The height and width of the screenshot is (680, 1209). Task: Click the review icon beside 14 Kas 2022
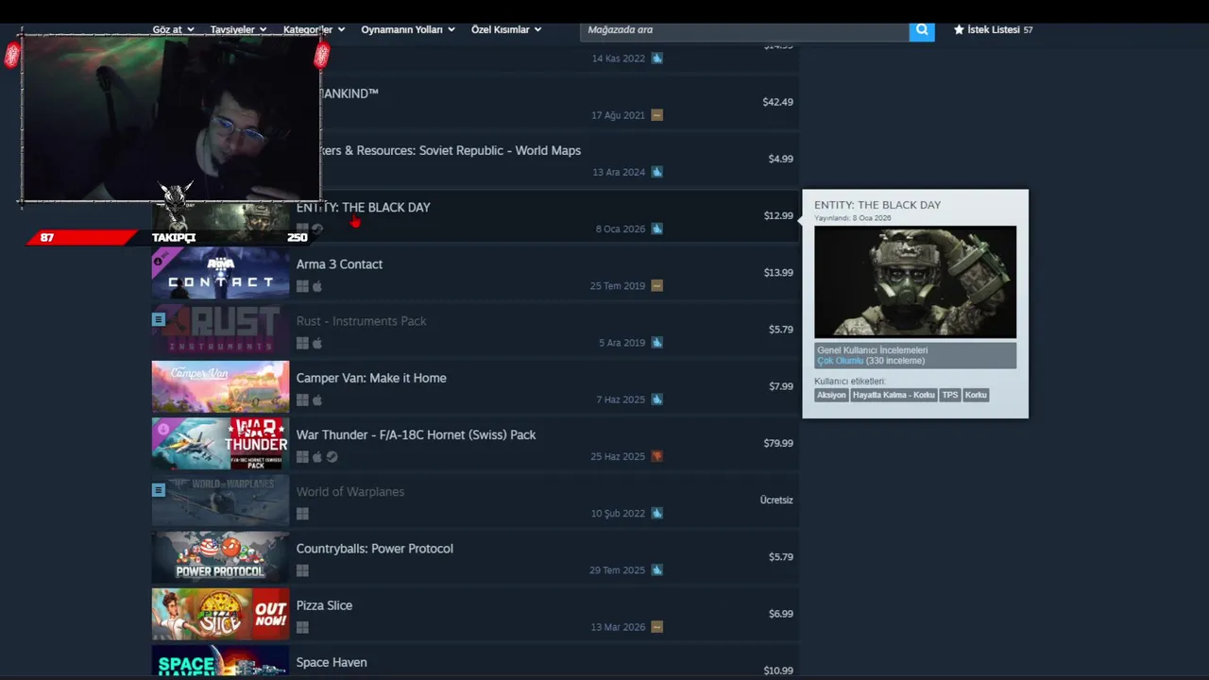click(657, 59)
